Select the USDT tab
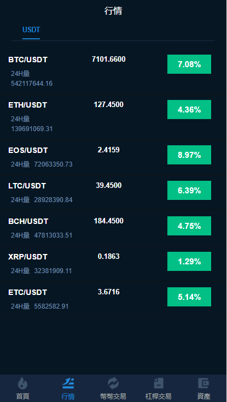This screenshot has width=227, height=402. pos(31,29)
